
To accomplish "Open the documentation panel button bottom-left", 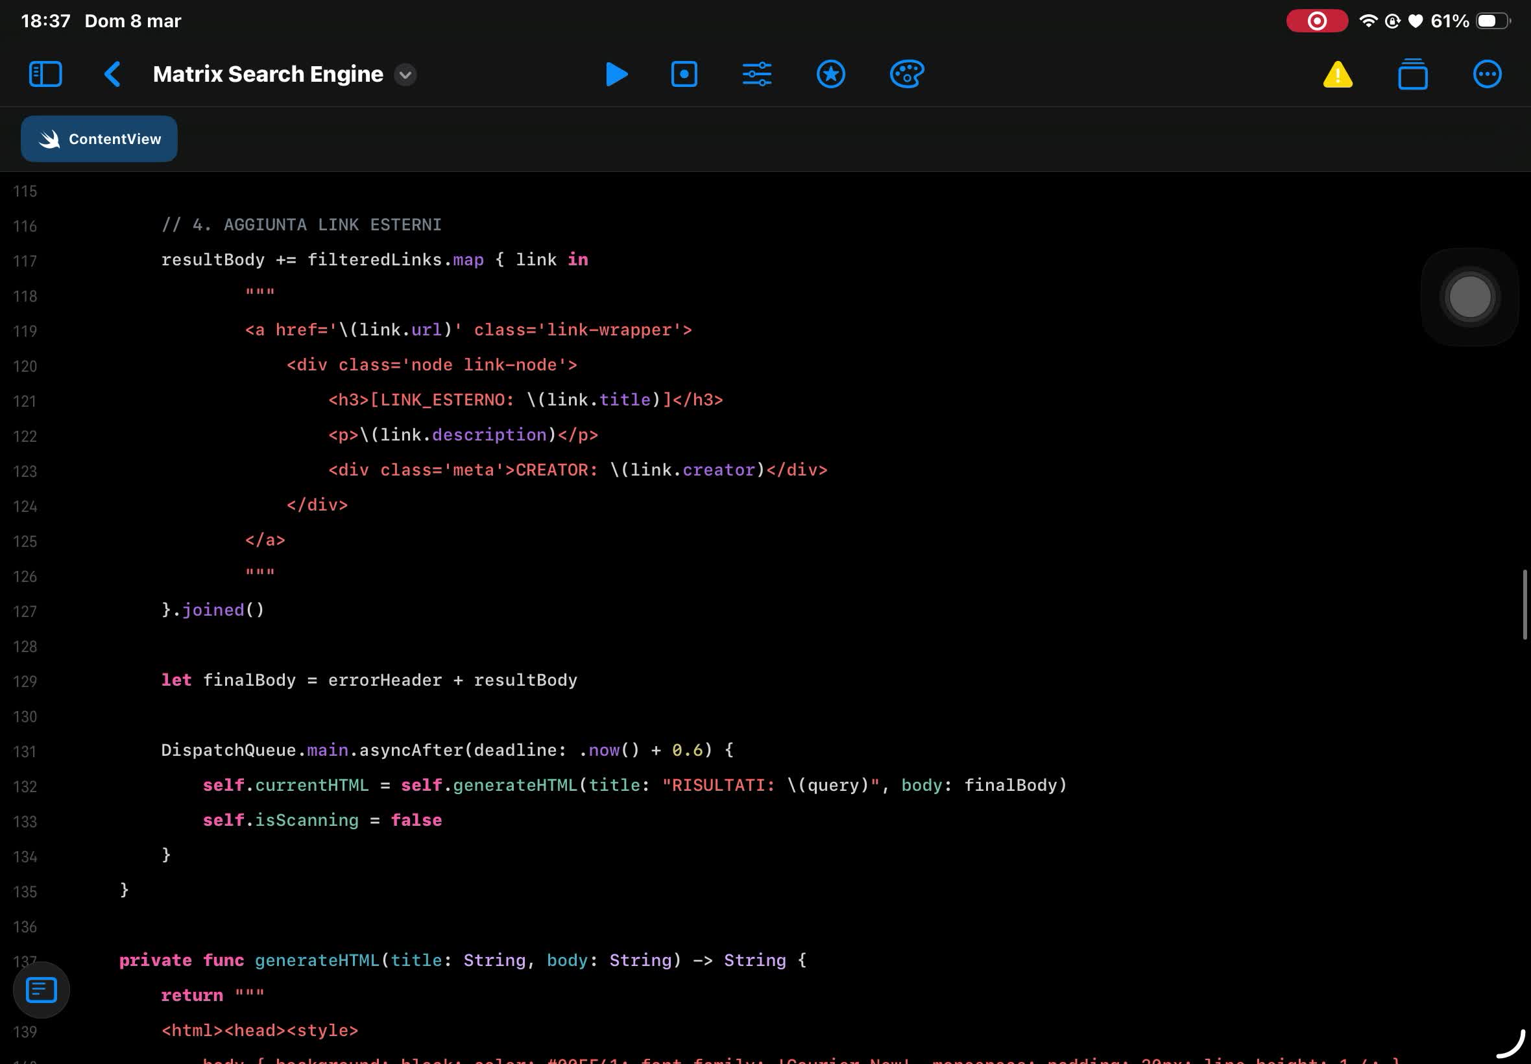I will coord(42,990).
